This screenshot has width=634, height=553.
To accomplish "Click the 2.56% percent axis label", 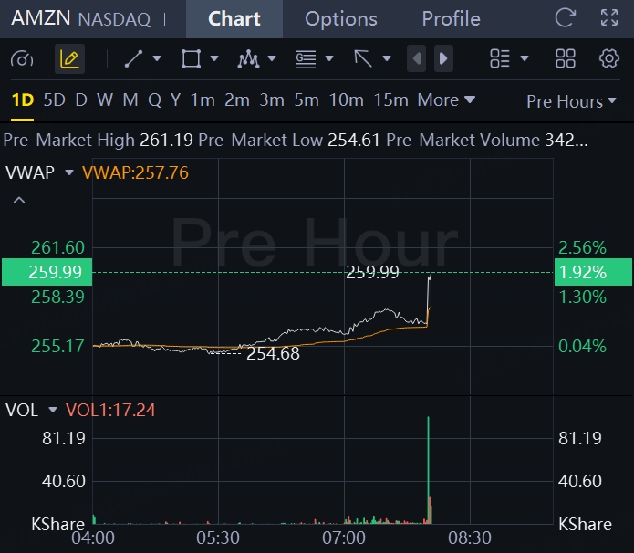I will click(582, 247).
